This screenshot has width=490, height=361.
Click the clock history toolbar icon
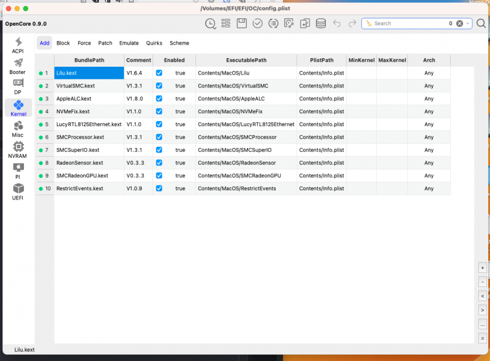[210, 23]
